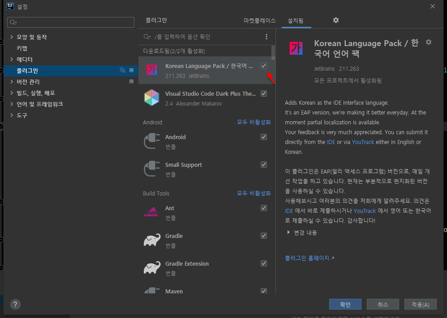Toggle the Smali Support checkbox
This screenshot has width=447, height=318.
click(264, 165)
